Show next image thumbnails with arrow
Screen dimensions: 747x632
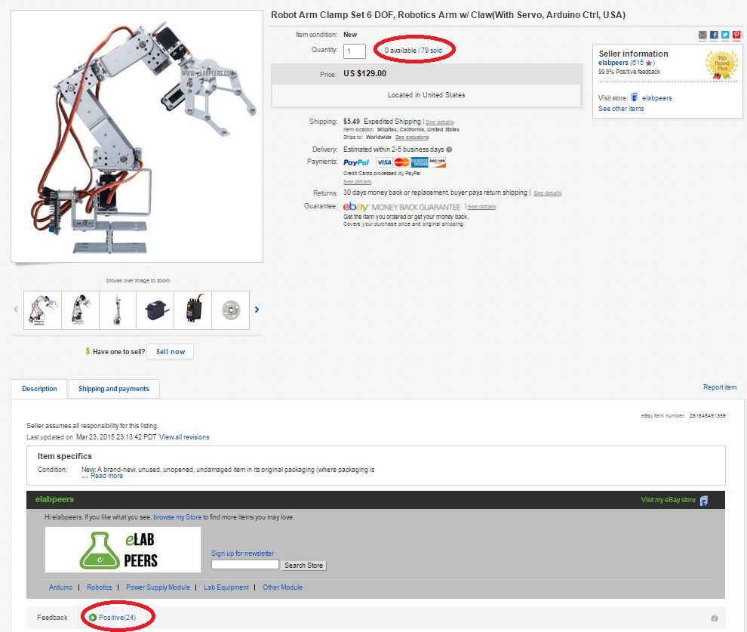(257, 310)
